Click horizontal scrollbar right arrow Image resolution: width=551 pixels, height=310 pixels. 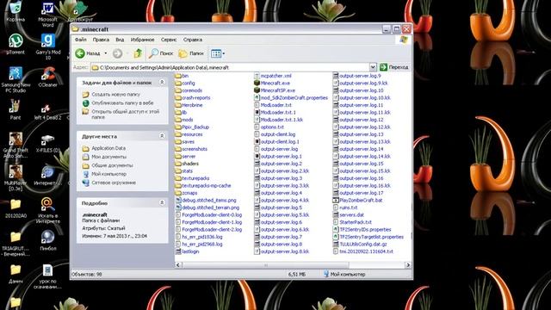(x=408, y=265)
